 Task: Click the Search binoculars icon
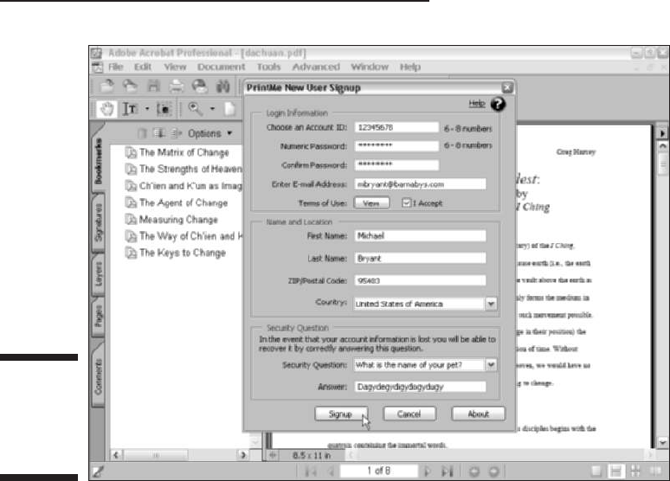click(222, 86)
